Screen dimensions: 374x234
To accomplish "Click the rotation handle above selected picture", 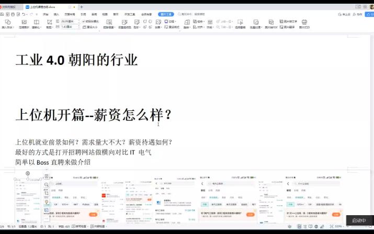I will pyautogui.click(x=28, y=173).
